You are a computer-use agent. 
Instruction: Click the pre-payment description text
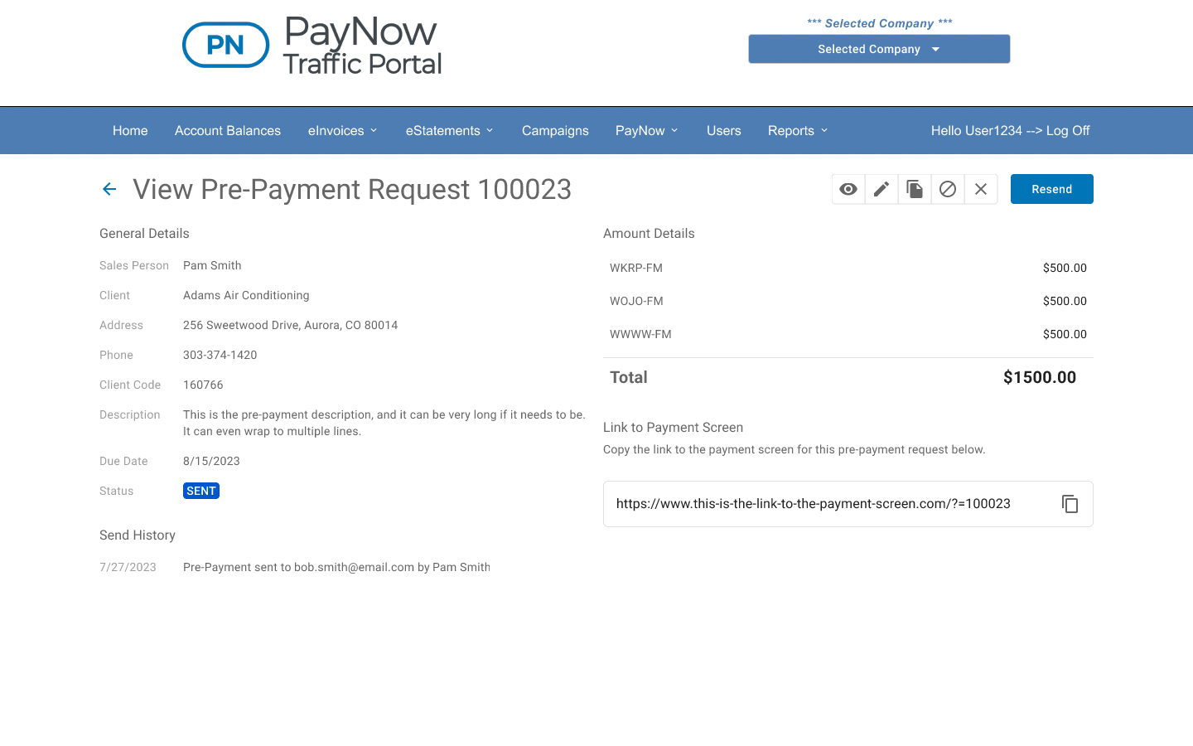[384, 423]
